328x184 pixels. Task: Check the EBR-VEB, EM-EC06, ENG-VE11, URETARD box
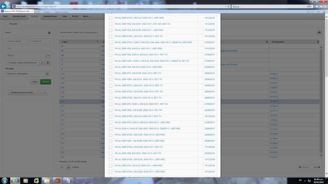111,30
